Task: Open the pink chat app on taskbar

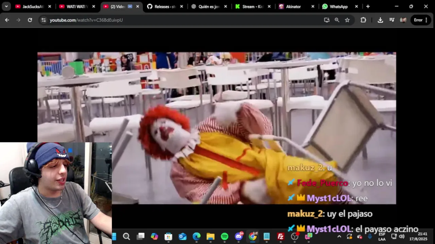Action: tap(309, 237)
